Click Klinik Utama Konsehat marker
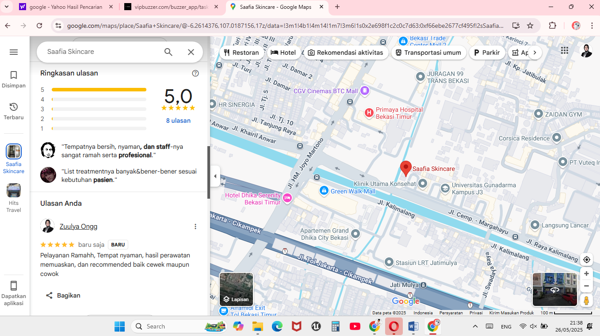This screenshot has width=600, height=336. 423,183
